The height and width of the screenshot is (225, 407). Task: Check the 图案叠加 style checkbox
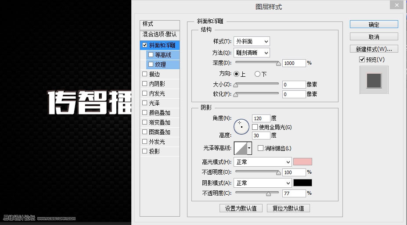(145, 132)
